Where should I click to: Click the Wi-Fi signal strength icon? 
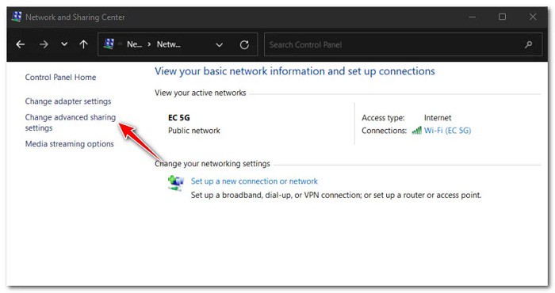[x=416, y=131]
